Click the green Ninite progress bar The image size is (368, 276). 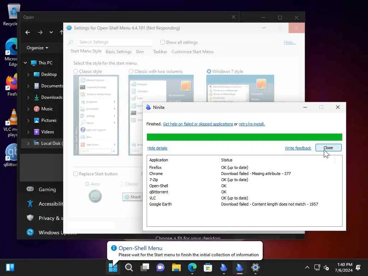pos(244,137)
